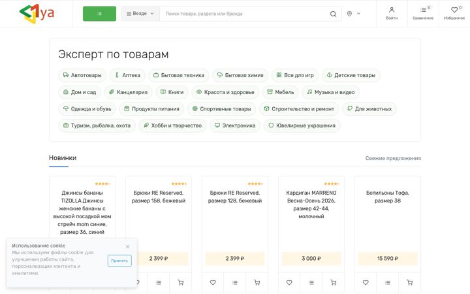
Task: Close the cookie usage notice
Action: pyautogui.click(x=127, y=246)
